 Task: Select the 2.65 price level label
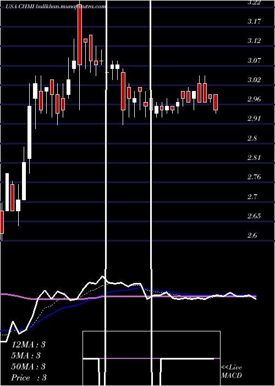[x=254, y=216]
